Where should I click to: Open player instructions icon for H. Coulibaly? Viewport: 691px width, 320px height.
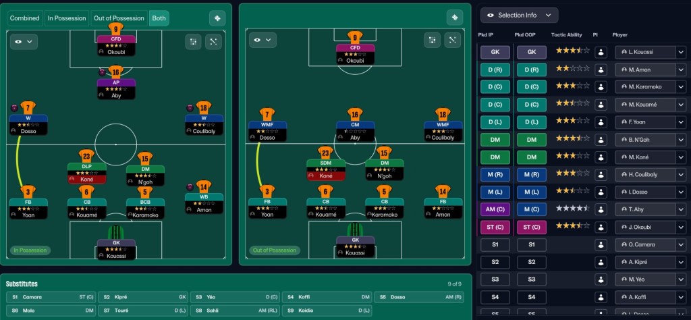click(x=601, y=175)
